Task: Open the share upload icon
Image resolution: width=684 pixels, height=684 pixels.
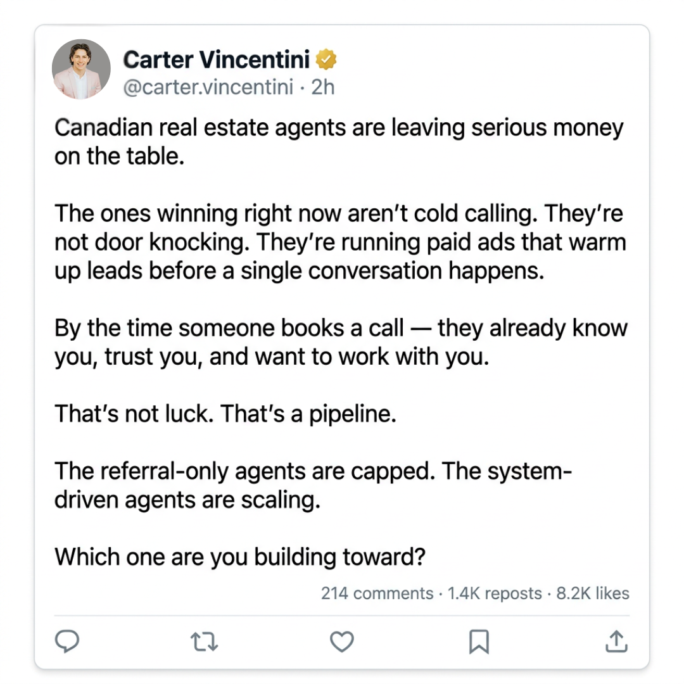Action: 616,641
